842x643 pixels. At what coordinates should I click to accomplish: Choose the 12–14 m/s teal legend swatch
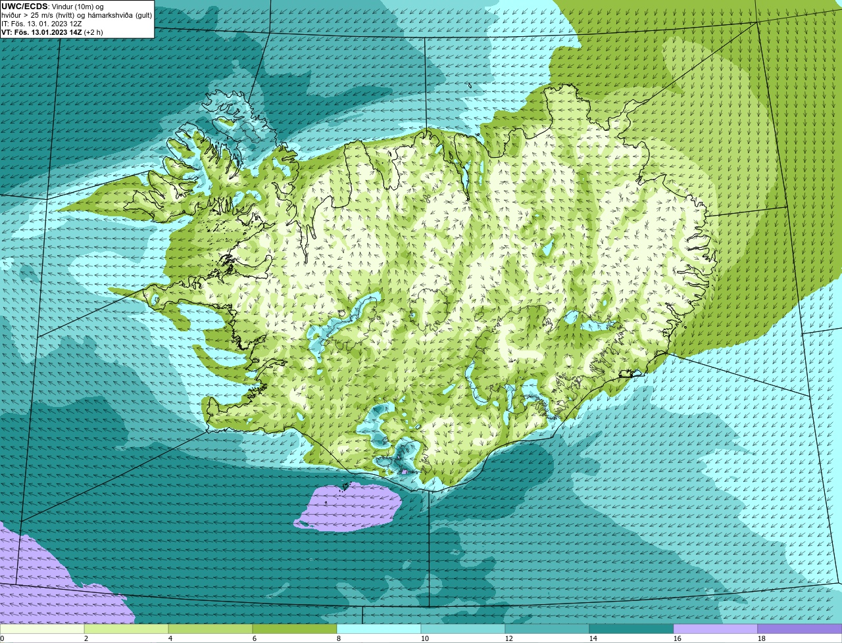547,629
